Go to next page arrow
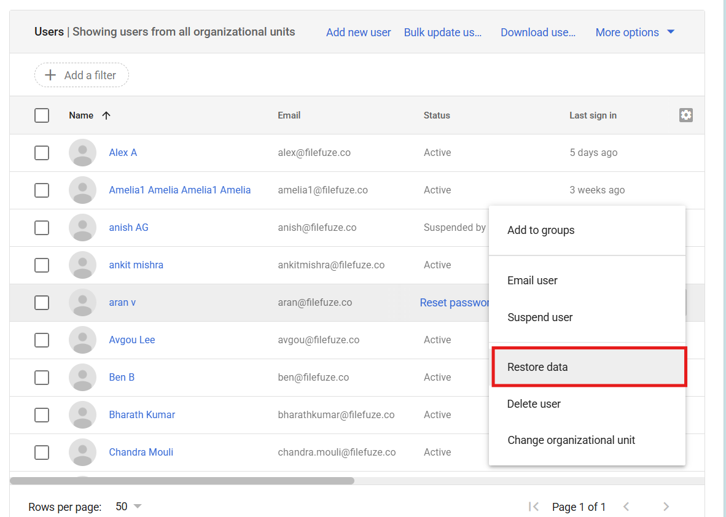 666,507
